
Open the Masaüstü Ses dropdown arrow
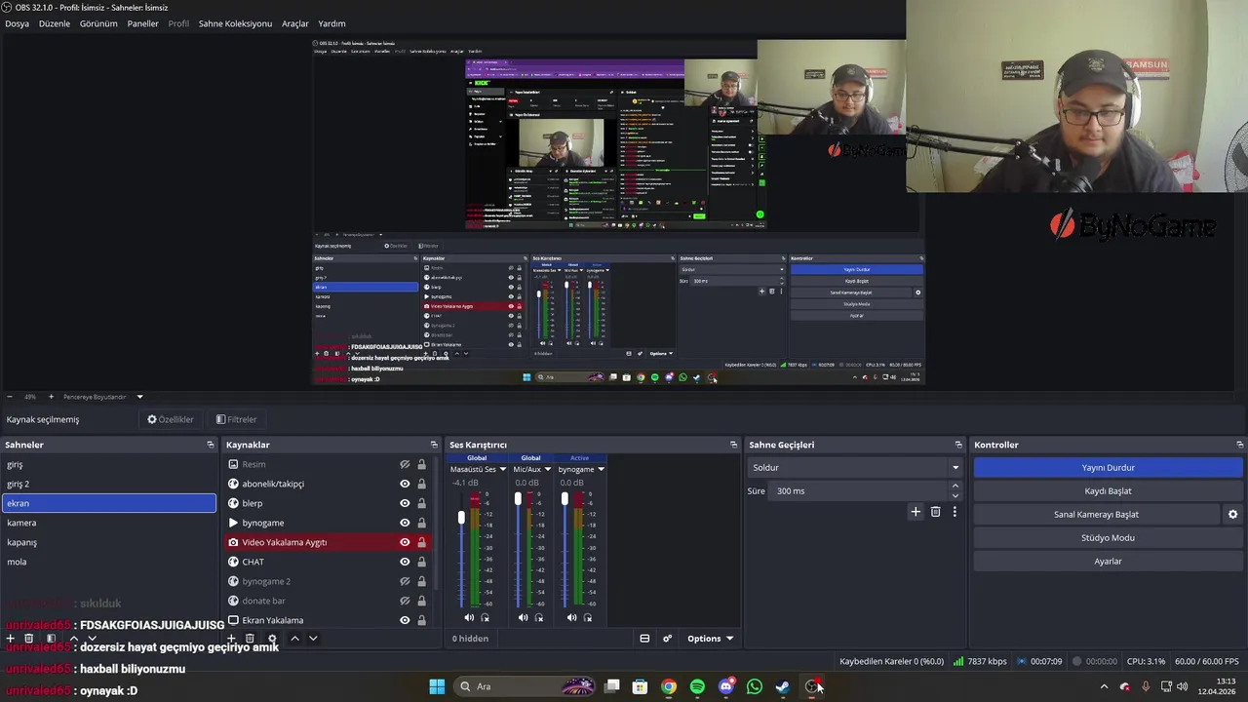coord(503,469)
